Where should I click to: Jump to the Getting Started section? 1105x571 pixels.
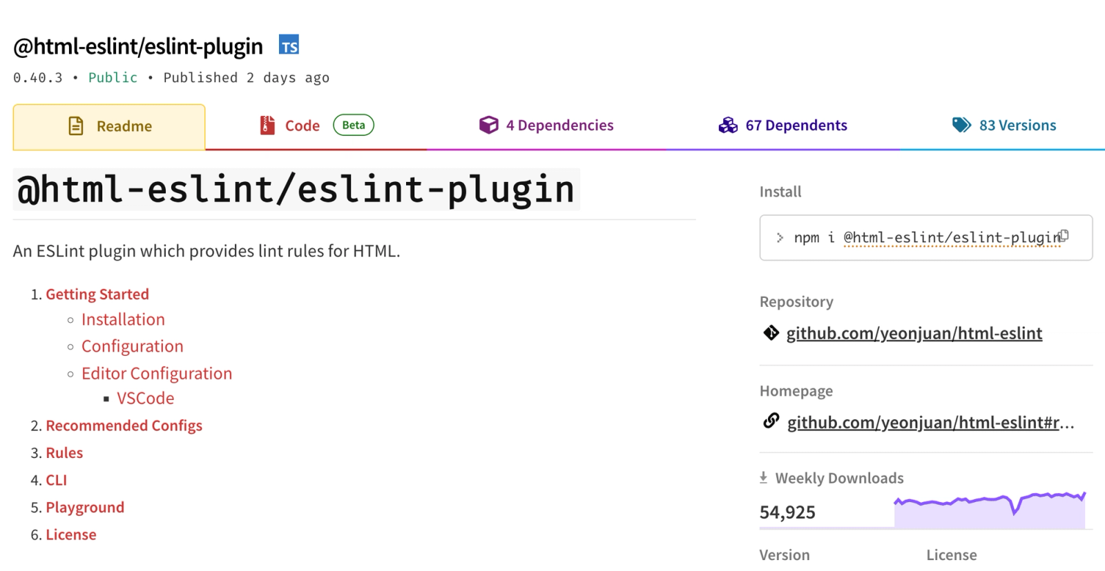(x=97, y=294)
